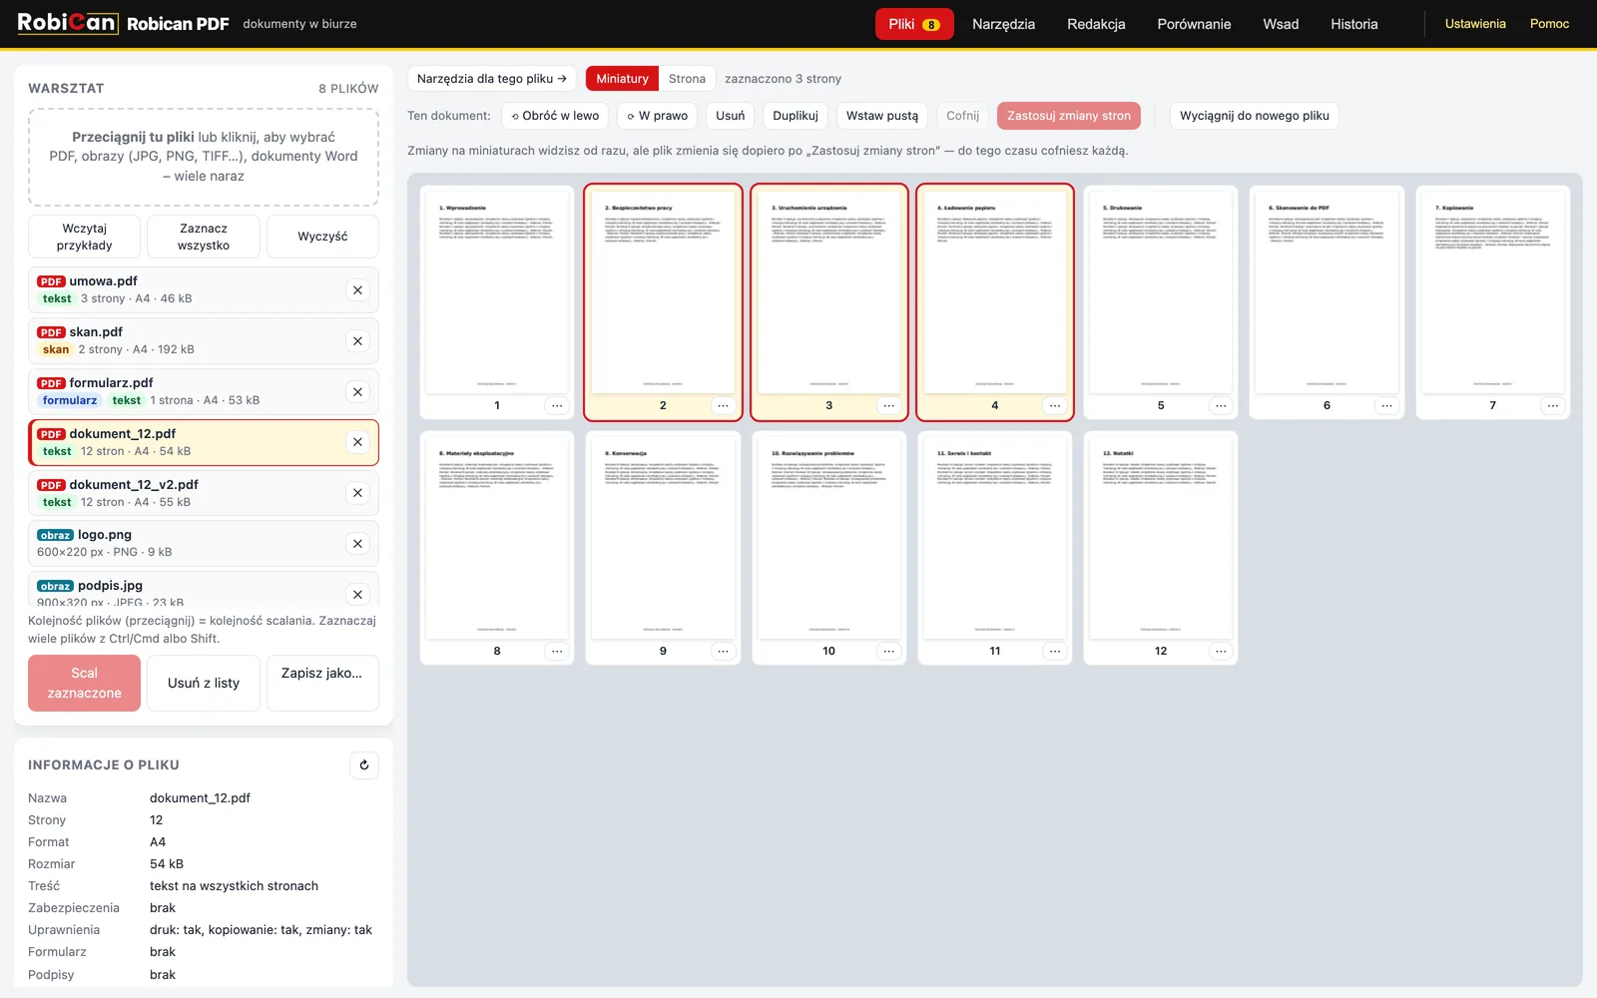The height and width of the screenshot is (998, 1597).
Task: Click the file drop zone area
Action: click(204, 157)
